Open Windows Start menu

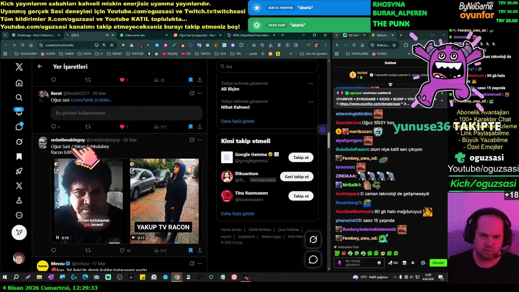tap(5, 277)
